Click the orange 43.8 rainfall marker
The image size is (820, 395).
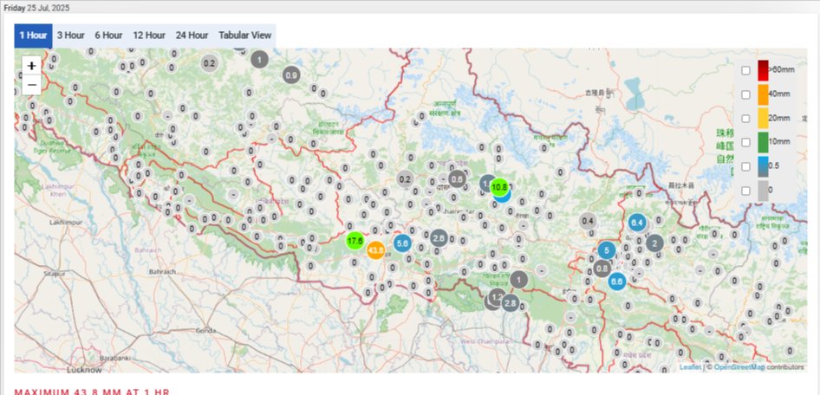coord(375,250)
